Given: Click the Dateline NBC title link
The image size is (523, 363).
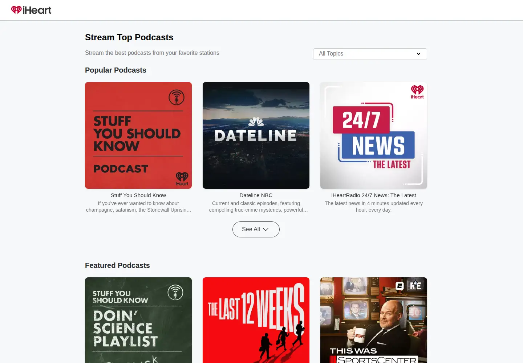Looking at the screenshot, I should pyautogui.click(x=256, y=195).
